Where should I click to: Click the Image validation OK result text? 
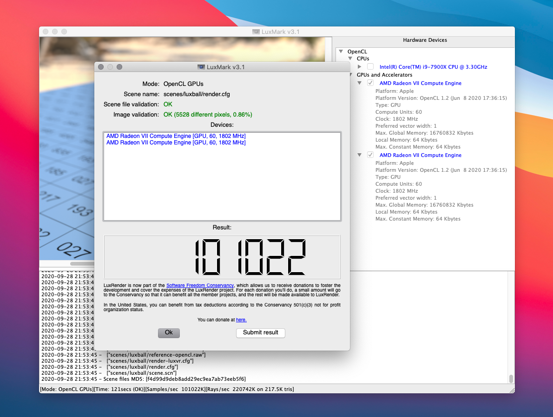pos(208,115)
